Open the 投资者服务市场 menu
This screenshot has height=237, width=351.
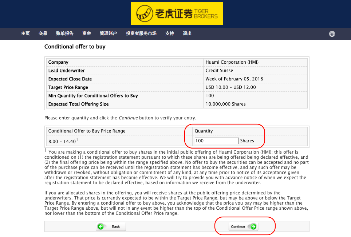pos(141,33)
